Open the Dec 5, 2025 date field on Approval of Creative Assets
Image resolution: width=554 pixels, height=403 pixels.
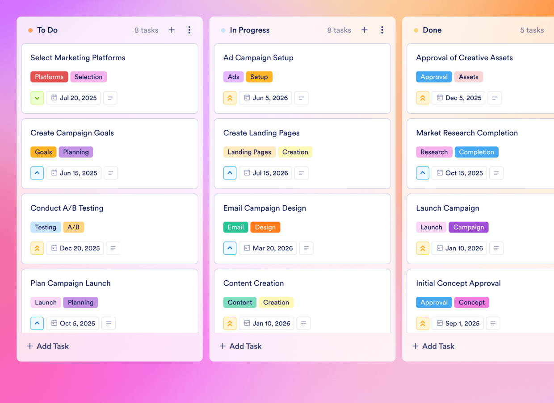click(458, 98)
